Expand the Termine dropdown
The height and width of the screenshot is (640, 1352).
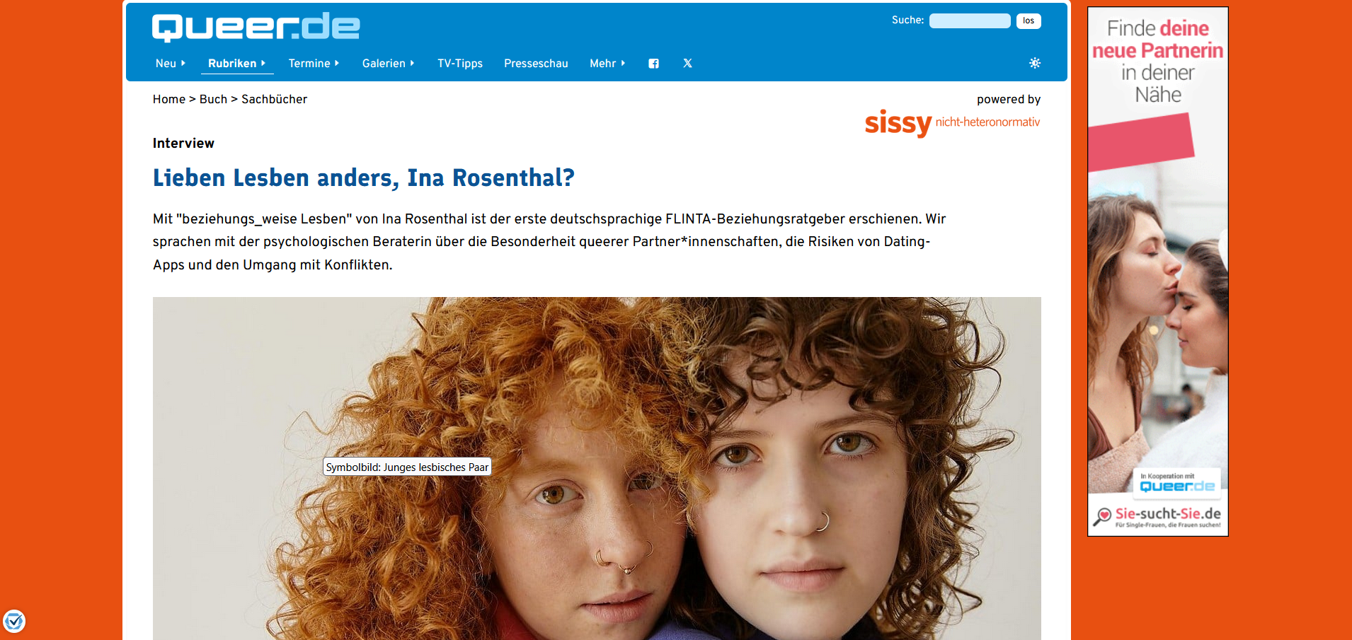314,64
